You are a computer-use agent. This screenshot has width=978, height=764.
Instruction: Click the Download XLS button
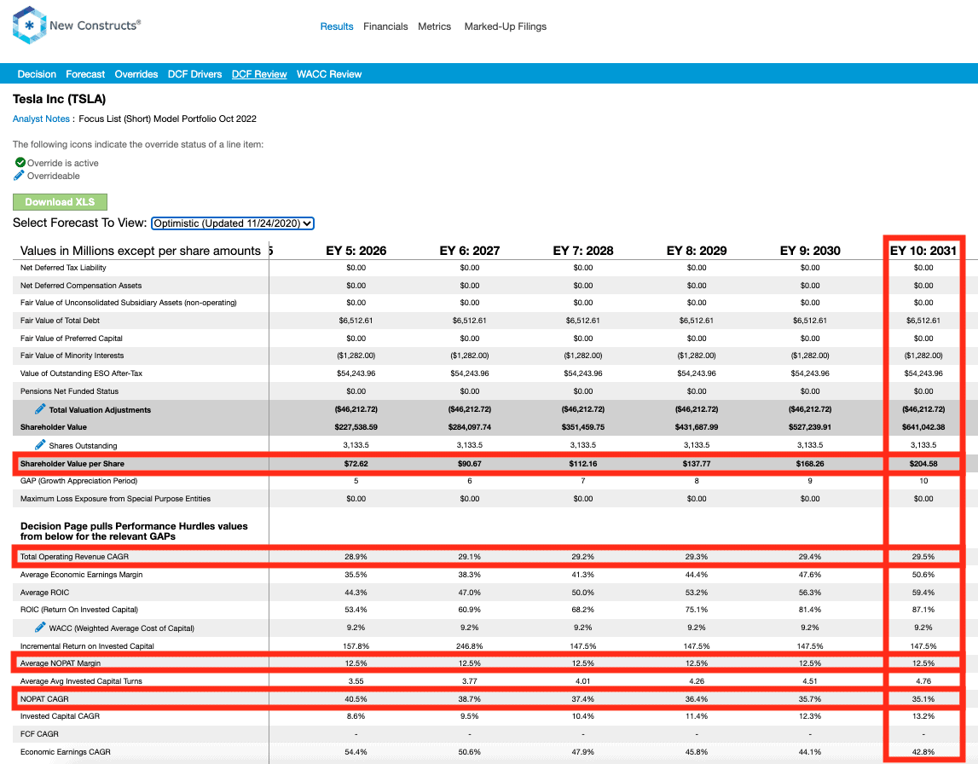[x=60, y=202]
